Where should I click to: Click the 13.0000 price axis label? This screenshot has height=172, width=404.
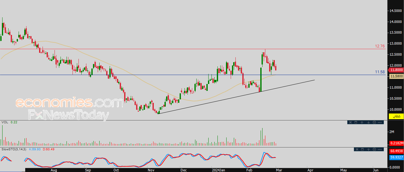tap(395, 44)
